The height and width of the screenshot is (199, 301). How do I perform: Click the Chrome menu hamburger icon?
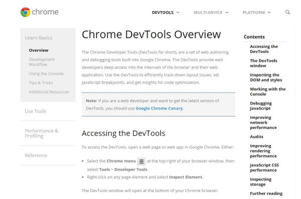click(x=141, y=161)
